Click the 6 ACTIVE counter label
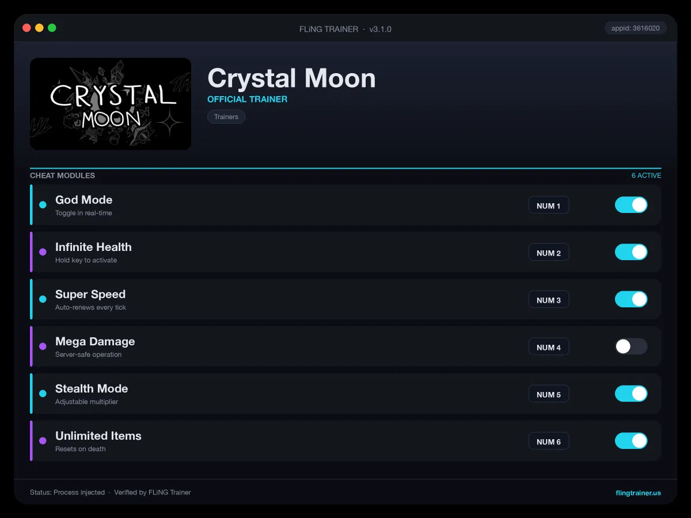 pos(646,176)
